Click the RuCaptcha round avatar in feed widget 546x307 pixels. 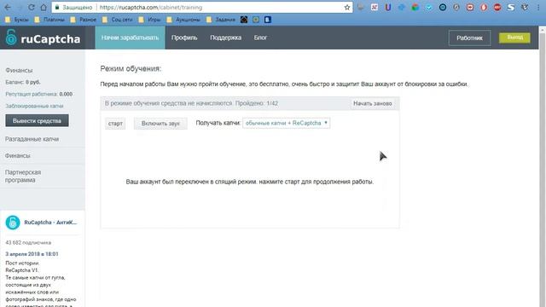pyautogui.click(x=13, y=223)
